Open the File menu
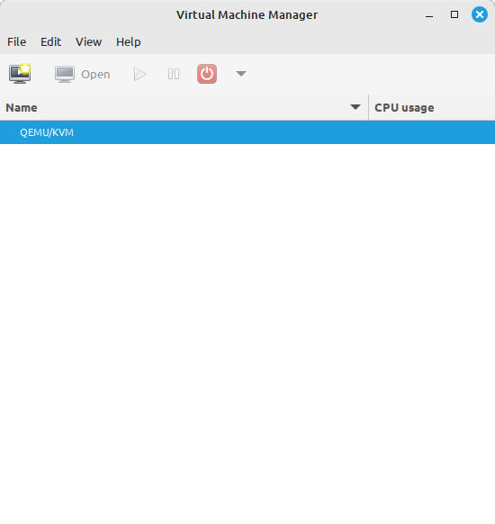The image size is (495, 524). pyautogui.click(x=17, y=41)
